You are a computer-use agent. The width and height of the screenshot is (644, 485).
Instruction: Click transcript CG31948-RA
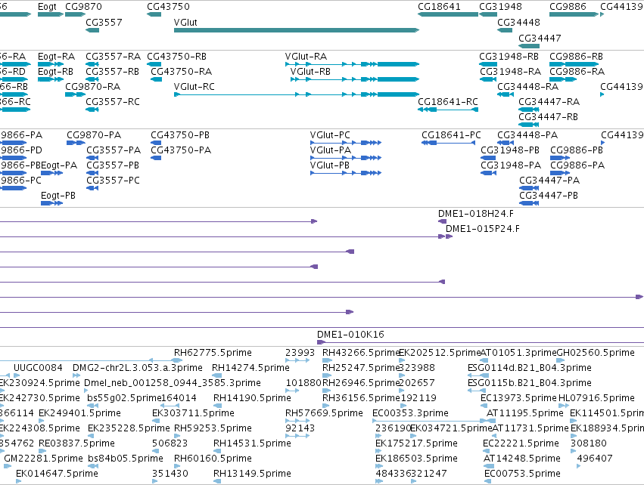click(488, 79)
